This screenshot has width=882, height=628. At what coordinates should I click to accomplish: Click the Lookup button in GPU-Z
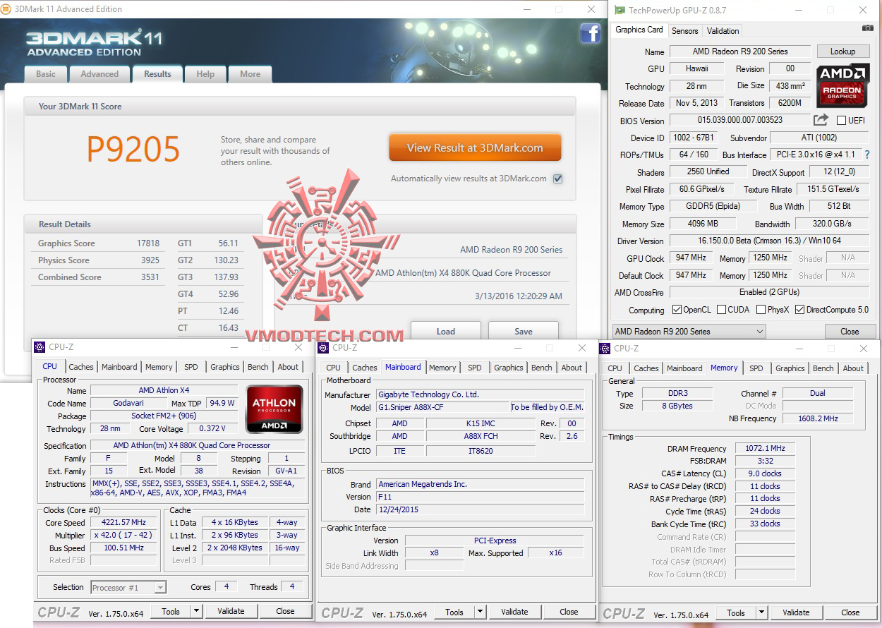coord(842,52)
